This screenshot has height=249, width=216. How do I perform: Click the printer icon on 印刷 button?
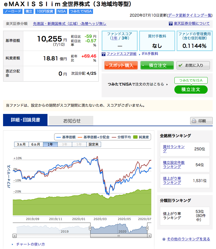(194, 121)
